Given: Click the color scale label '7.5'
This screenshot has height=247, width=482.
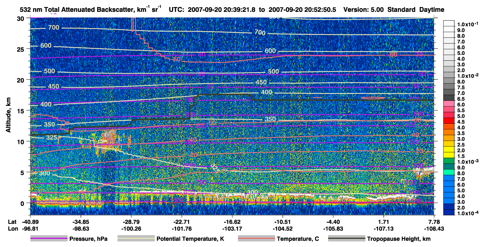Looking at the screenshot, I should 461,87.
